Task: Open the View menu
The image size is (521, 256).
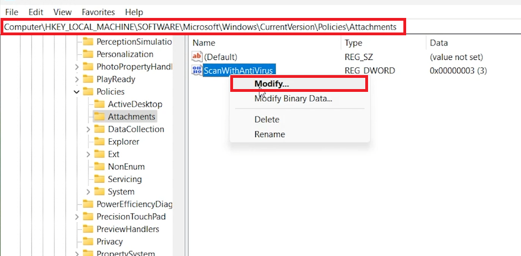Action: tap(63, 12)
